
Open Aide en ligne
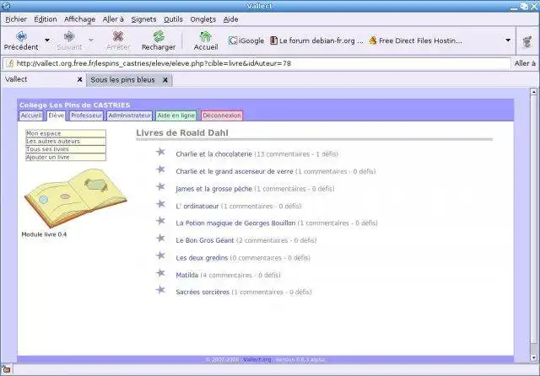click(x=176, y=115)
